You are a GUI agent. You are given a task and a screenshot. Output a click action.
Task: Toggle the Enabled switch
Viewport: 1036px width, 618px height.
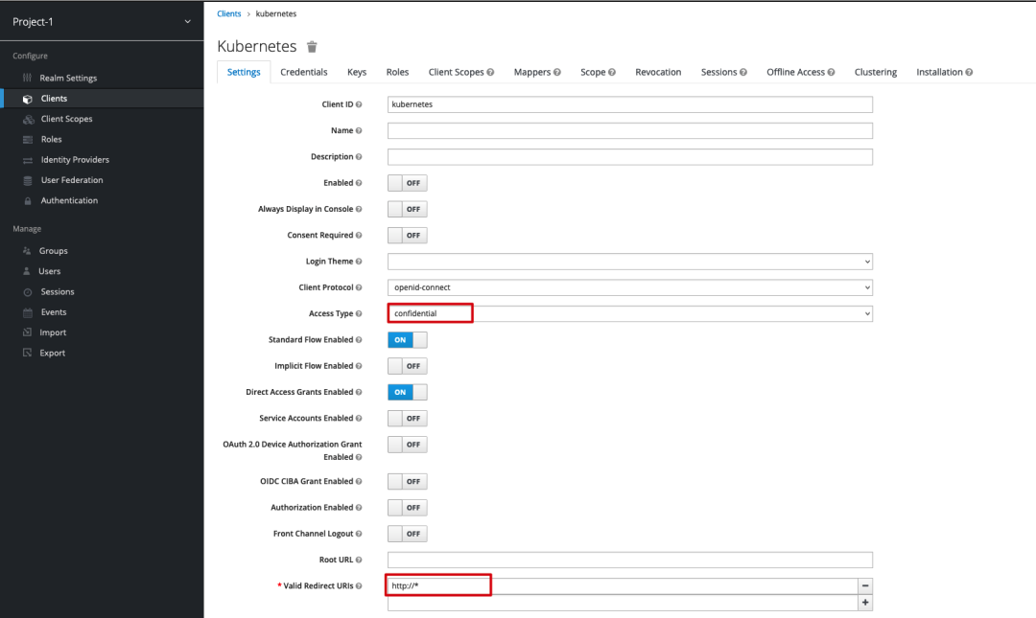click(407, 183)
